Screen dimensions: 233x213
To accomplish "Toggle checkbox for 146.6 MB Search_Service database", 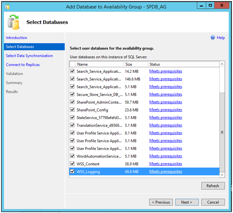I will pos(73,79).
